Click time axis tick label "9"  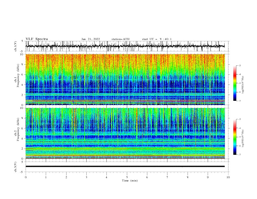208,177
